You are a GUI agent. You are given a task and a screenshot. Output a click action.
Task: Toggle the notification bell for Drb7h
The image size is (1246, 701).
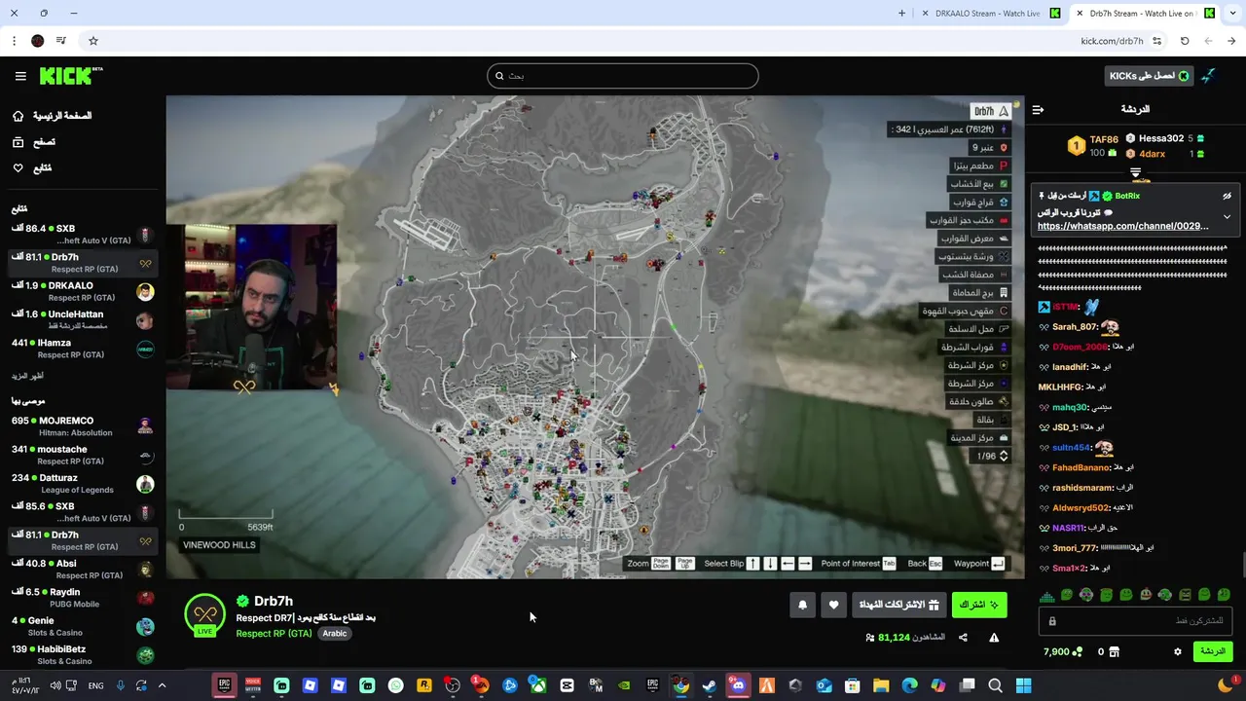[x=802, y=605]
